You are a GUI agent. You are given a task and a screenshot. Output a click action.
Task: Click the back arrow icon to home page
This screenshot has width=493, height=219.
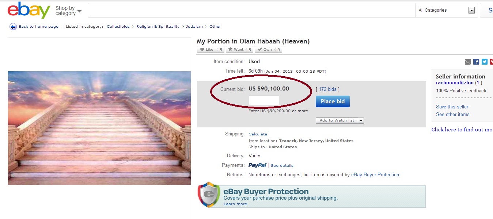click(x=13, y=27)
